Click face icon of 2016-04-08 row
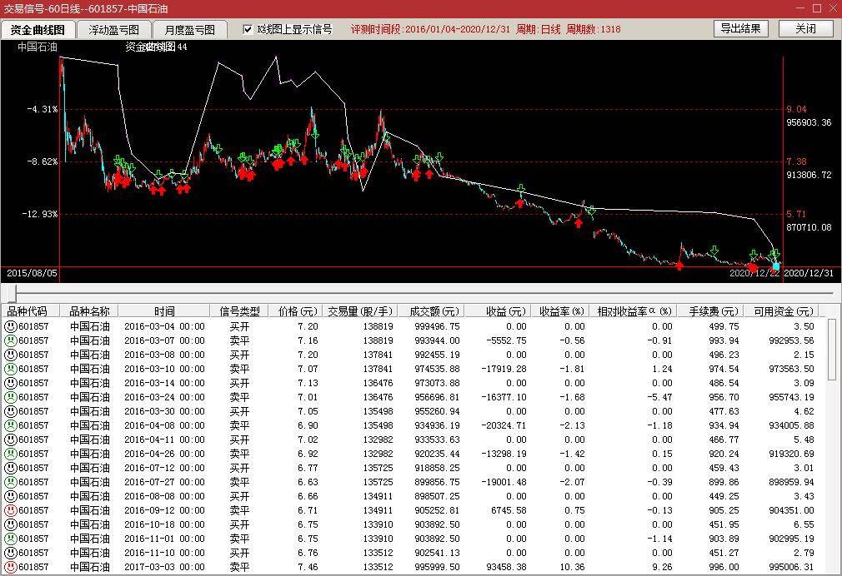842x576 pixels. pos(11,425)
